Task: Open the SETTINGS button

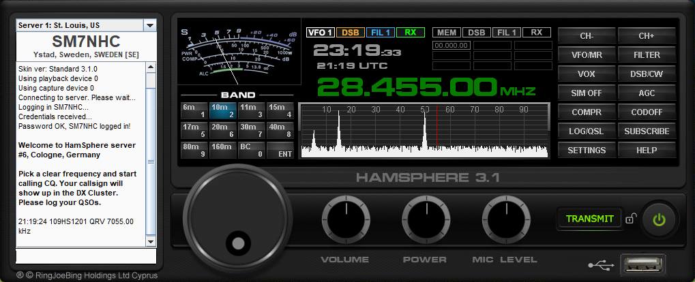Action: [x=587, y=150]
